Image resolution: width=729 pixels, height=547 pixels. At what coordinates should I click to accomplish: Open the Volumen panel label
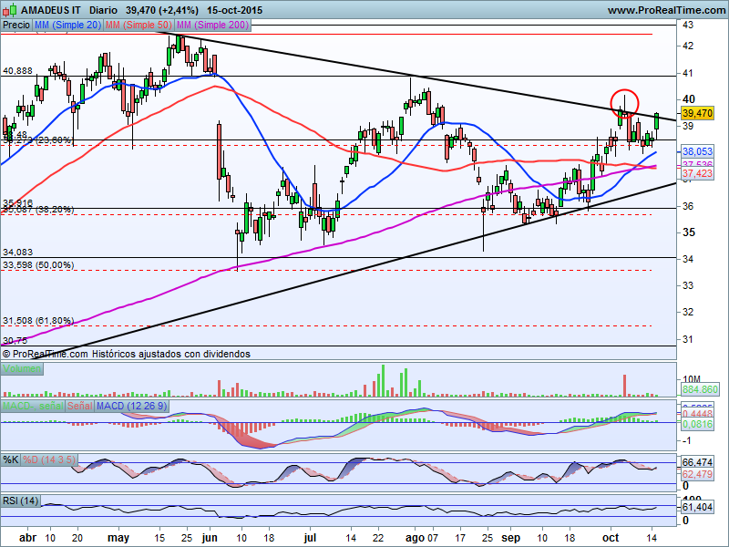[x=22, y=369]
